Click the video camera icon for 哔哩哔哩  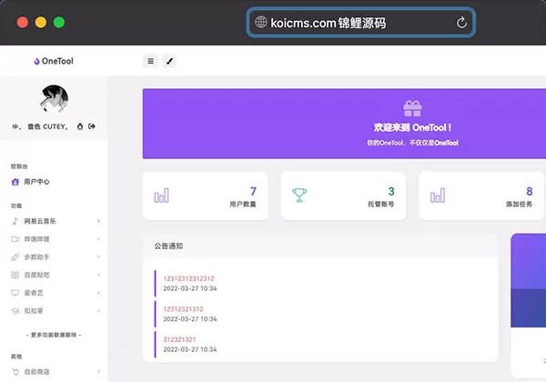click(x=15, y=239)
